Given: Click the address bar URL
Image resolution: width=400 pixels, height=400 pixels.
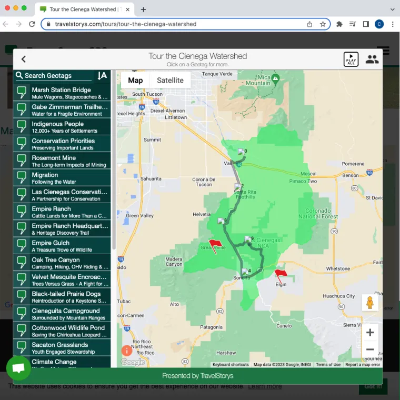Looking at the screenshot, I should [125, 24].
